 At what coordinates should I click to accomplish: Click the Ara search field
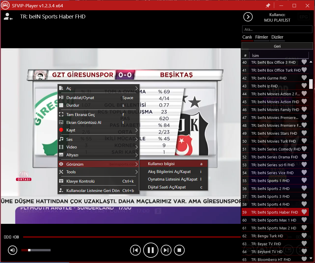click(x=277, y=29)
